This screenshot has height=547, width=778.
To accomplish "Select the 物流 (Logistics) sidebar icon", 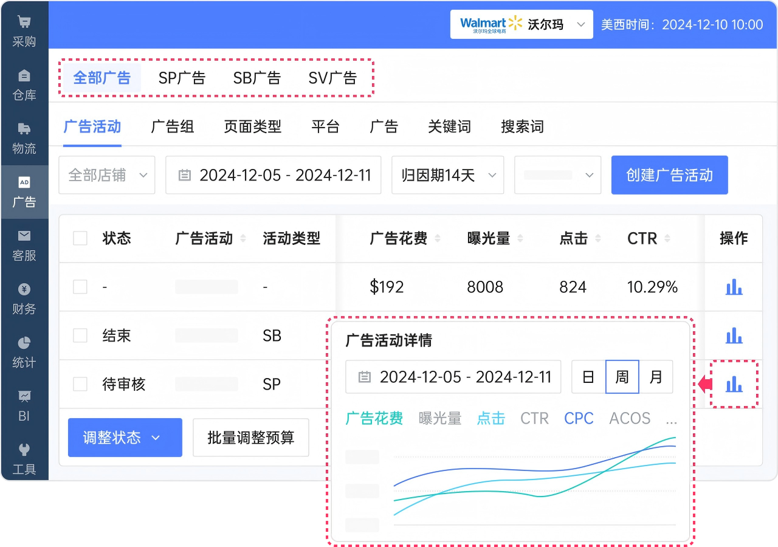I will click(x=24, y=136).
